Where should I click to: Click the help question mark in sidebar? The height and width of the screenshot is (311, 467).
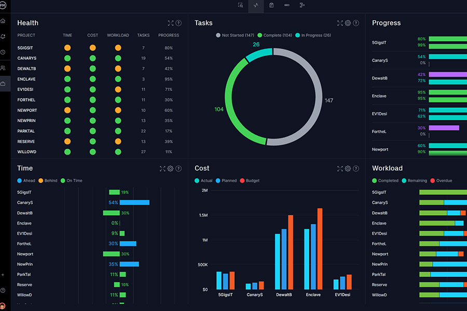(3, 290)
